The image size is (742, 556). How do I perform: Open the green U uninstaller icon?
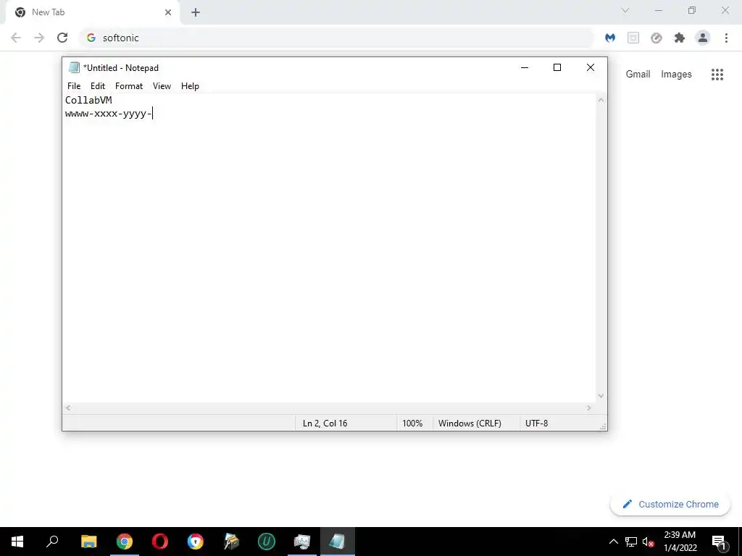pyautogui.click(x=267, y=542)
